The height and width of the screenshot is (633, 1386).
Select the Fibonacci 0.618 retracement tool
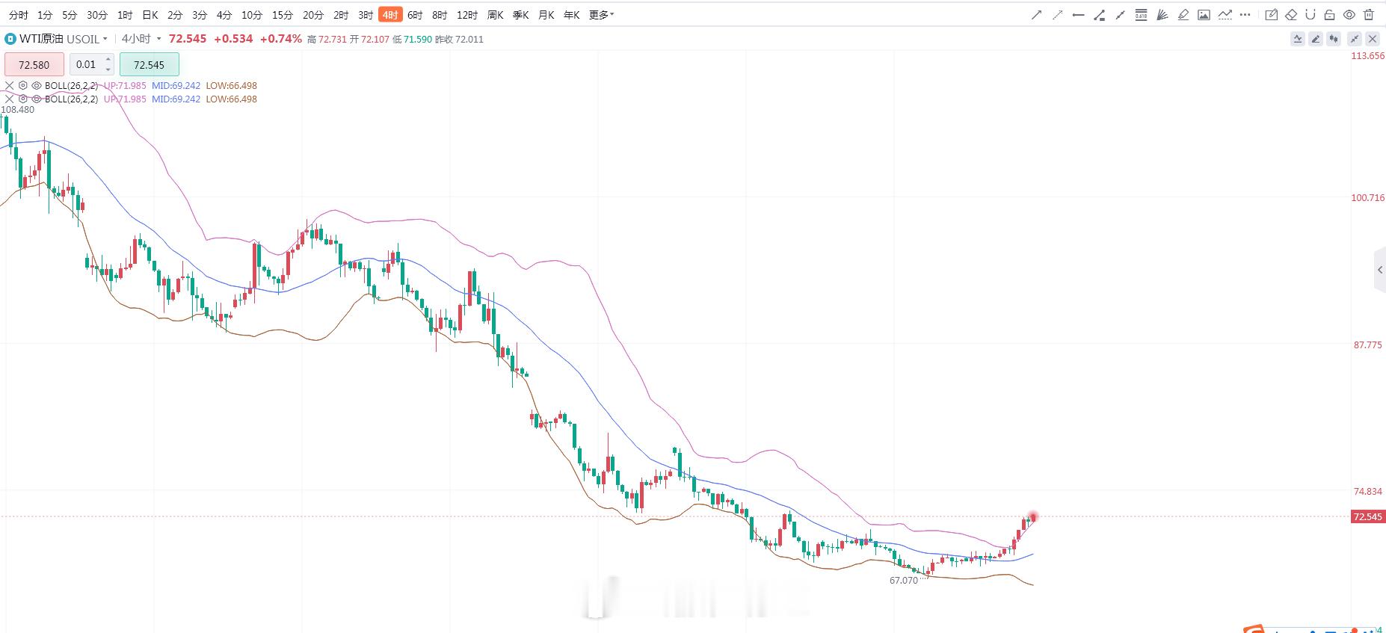pos(1141,15)
